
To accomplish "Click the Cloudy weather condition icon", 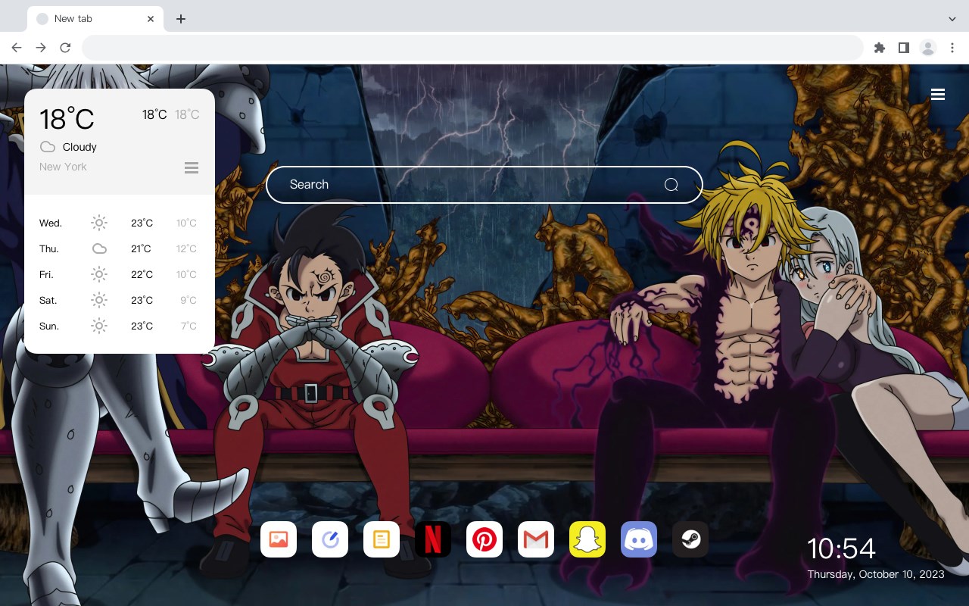I will click(x=48, y=147).
